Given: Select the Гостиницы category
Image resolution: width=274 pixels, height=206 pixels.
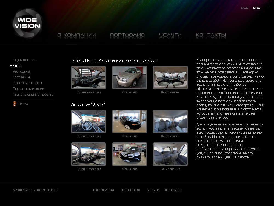Looking at the screenshot, I should point(21,77).
